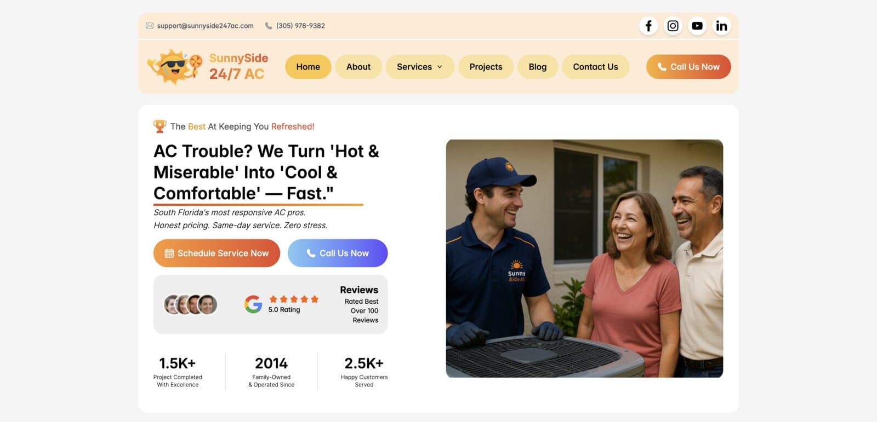Click Schedule Service Now button
This screenshot has height=422, width=877.
coord(217,253)
